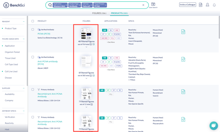Check the Abcam AB29 row checkbox
Viewport: 220px width, 132px height.
[x=33, y=57]
